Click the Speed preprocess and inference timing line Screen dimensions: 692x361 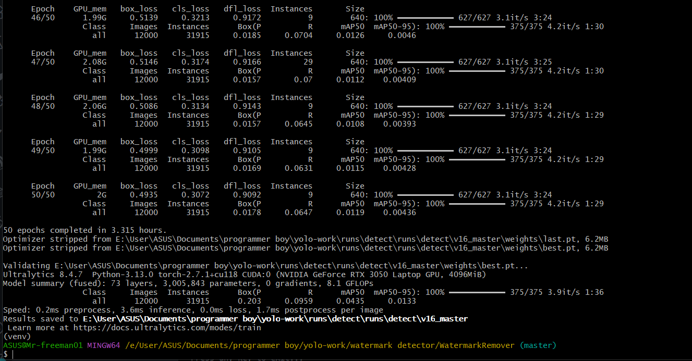192,310
